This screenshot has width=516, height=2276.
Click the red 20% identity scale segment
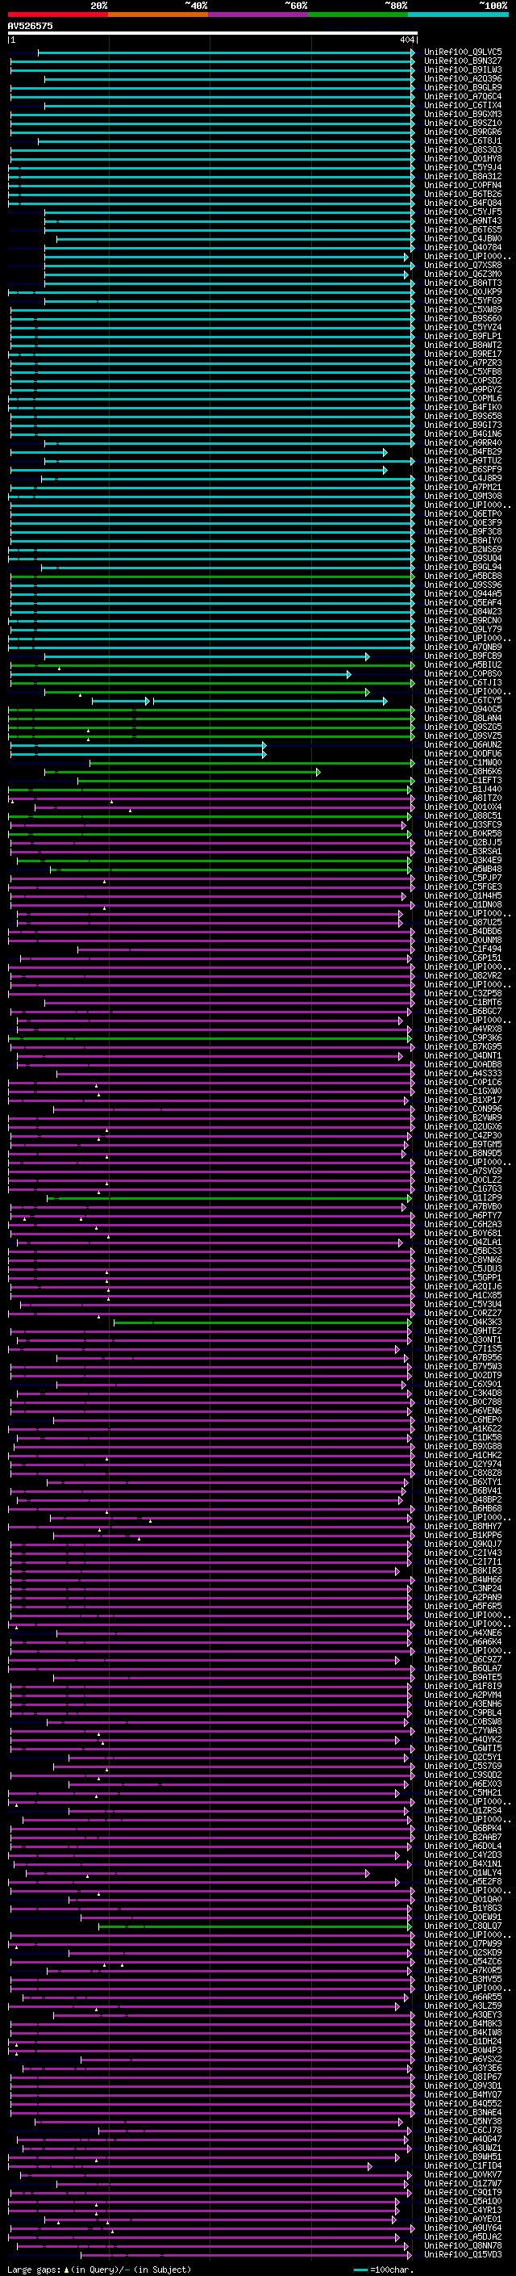click(x=58, y=15)
